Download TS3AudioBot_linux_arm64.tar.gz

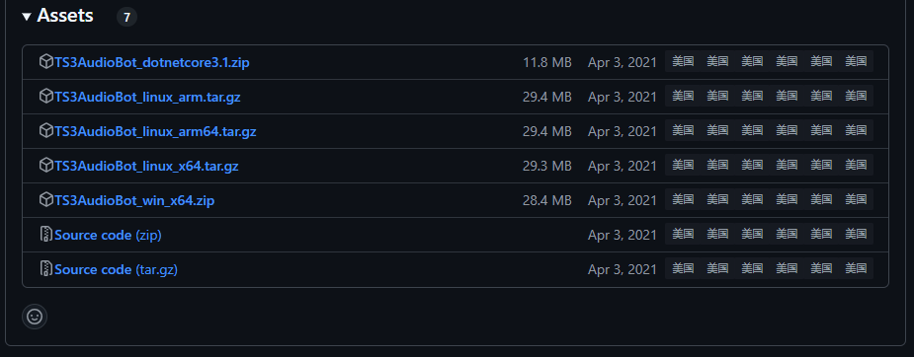click(156, 131)
